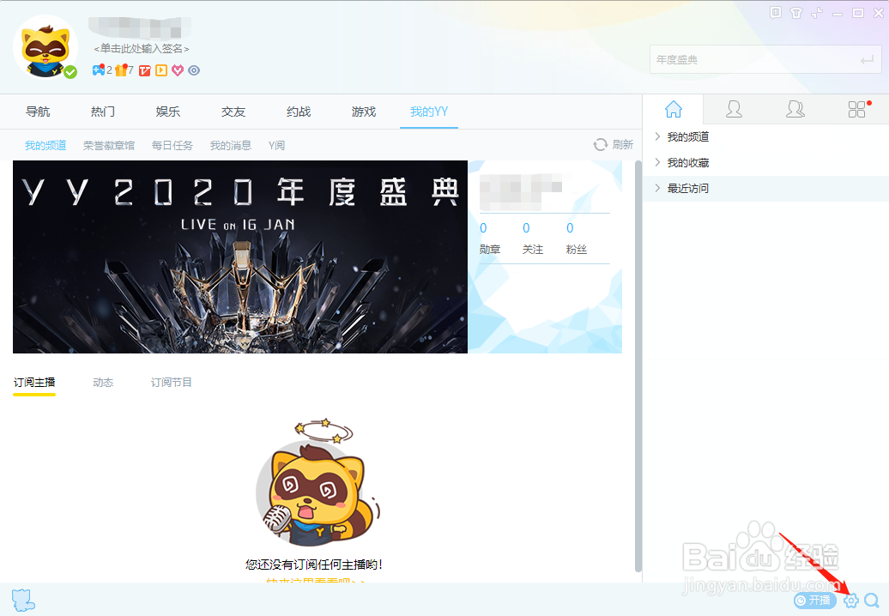
Task: Click the orange play-button badge icon
Action: click(161, 70)
